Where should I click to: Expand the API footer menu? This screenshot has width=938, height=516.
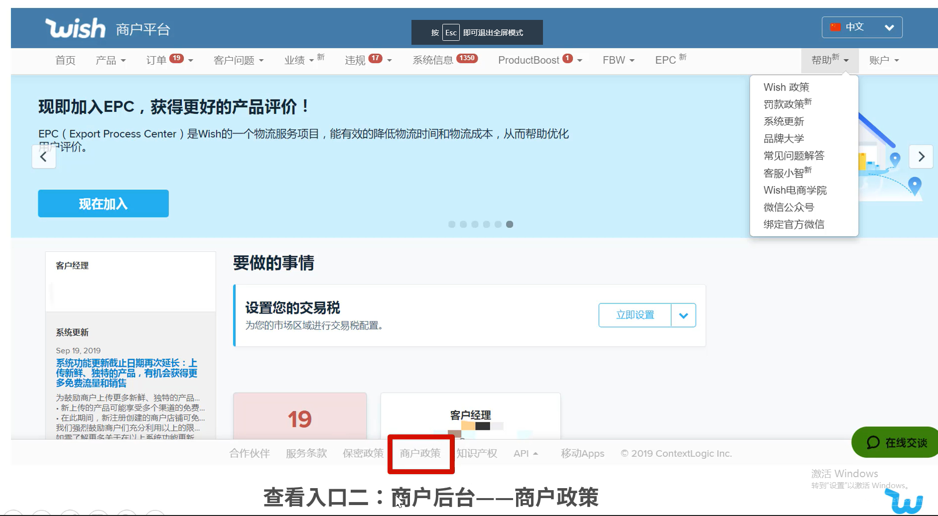(526, 453)
